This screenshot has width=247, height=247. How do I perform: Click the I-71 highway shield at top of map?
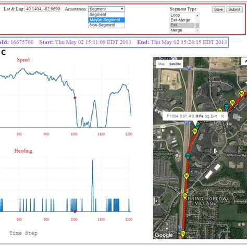click(189, 68)
